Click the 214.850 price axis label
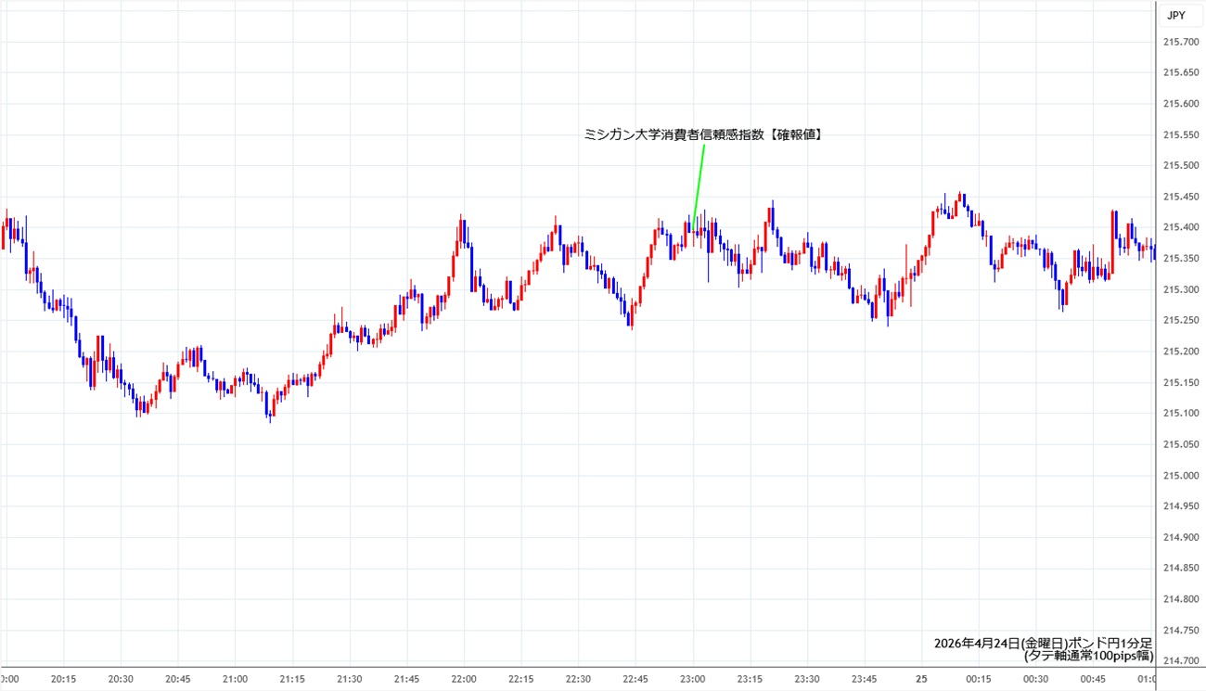 click(x=1181, y=568)
